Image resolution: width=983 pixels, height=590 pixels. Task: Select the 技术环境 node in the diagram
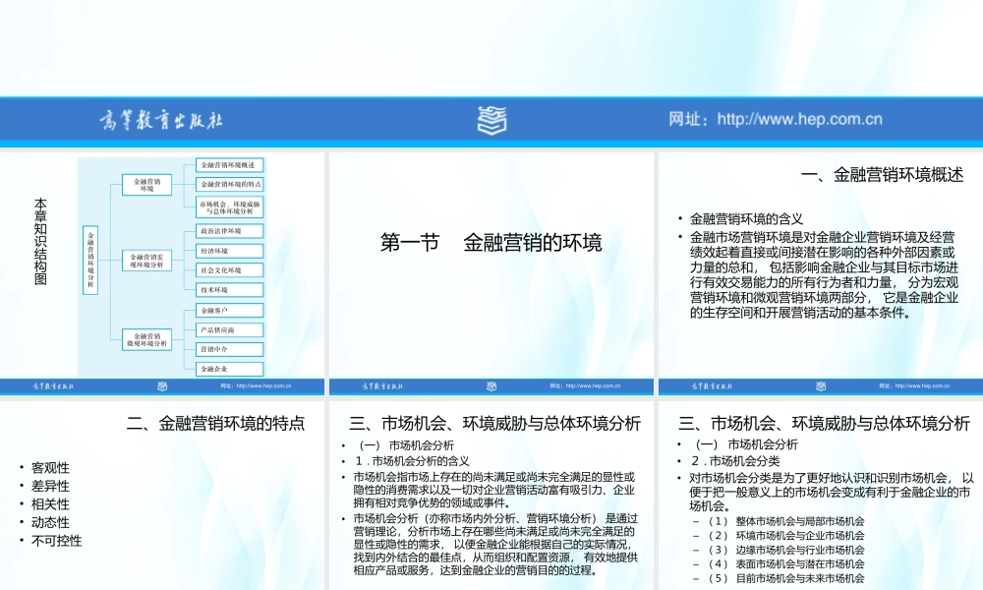coord(228,290)
